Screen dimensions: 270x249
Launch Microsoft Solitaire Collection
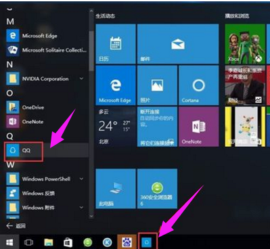[x=46, y=50]
